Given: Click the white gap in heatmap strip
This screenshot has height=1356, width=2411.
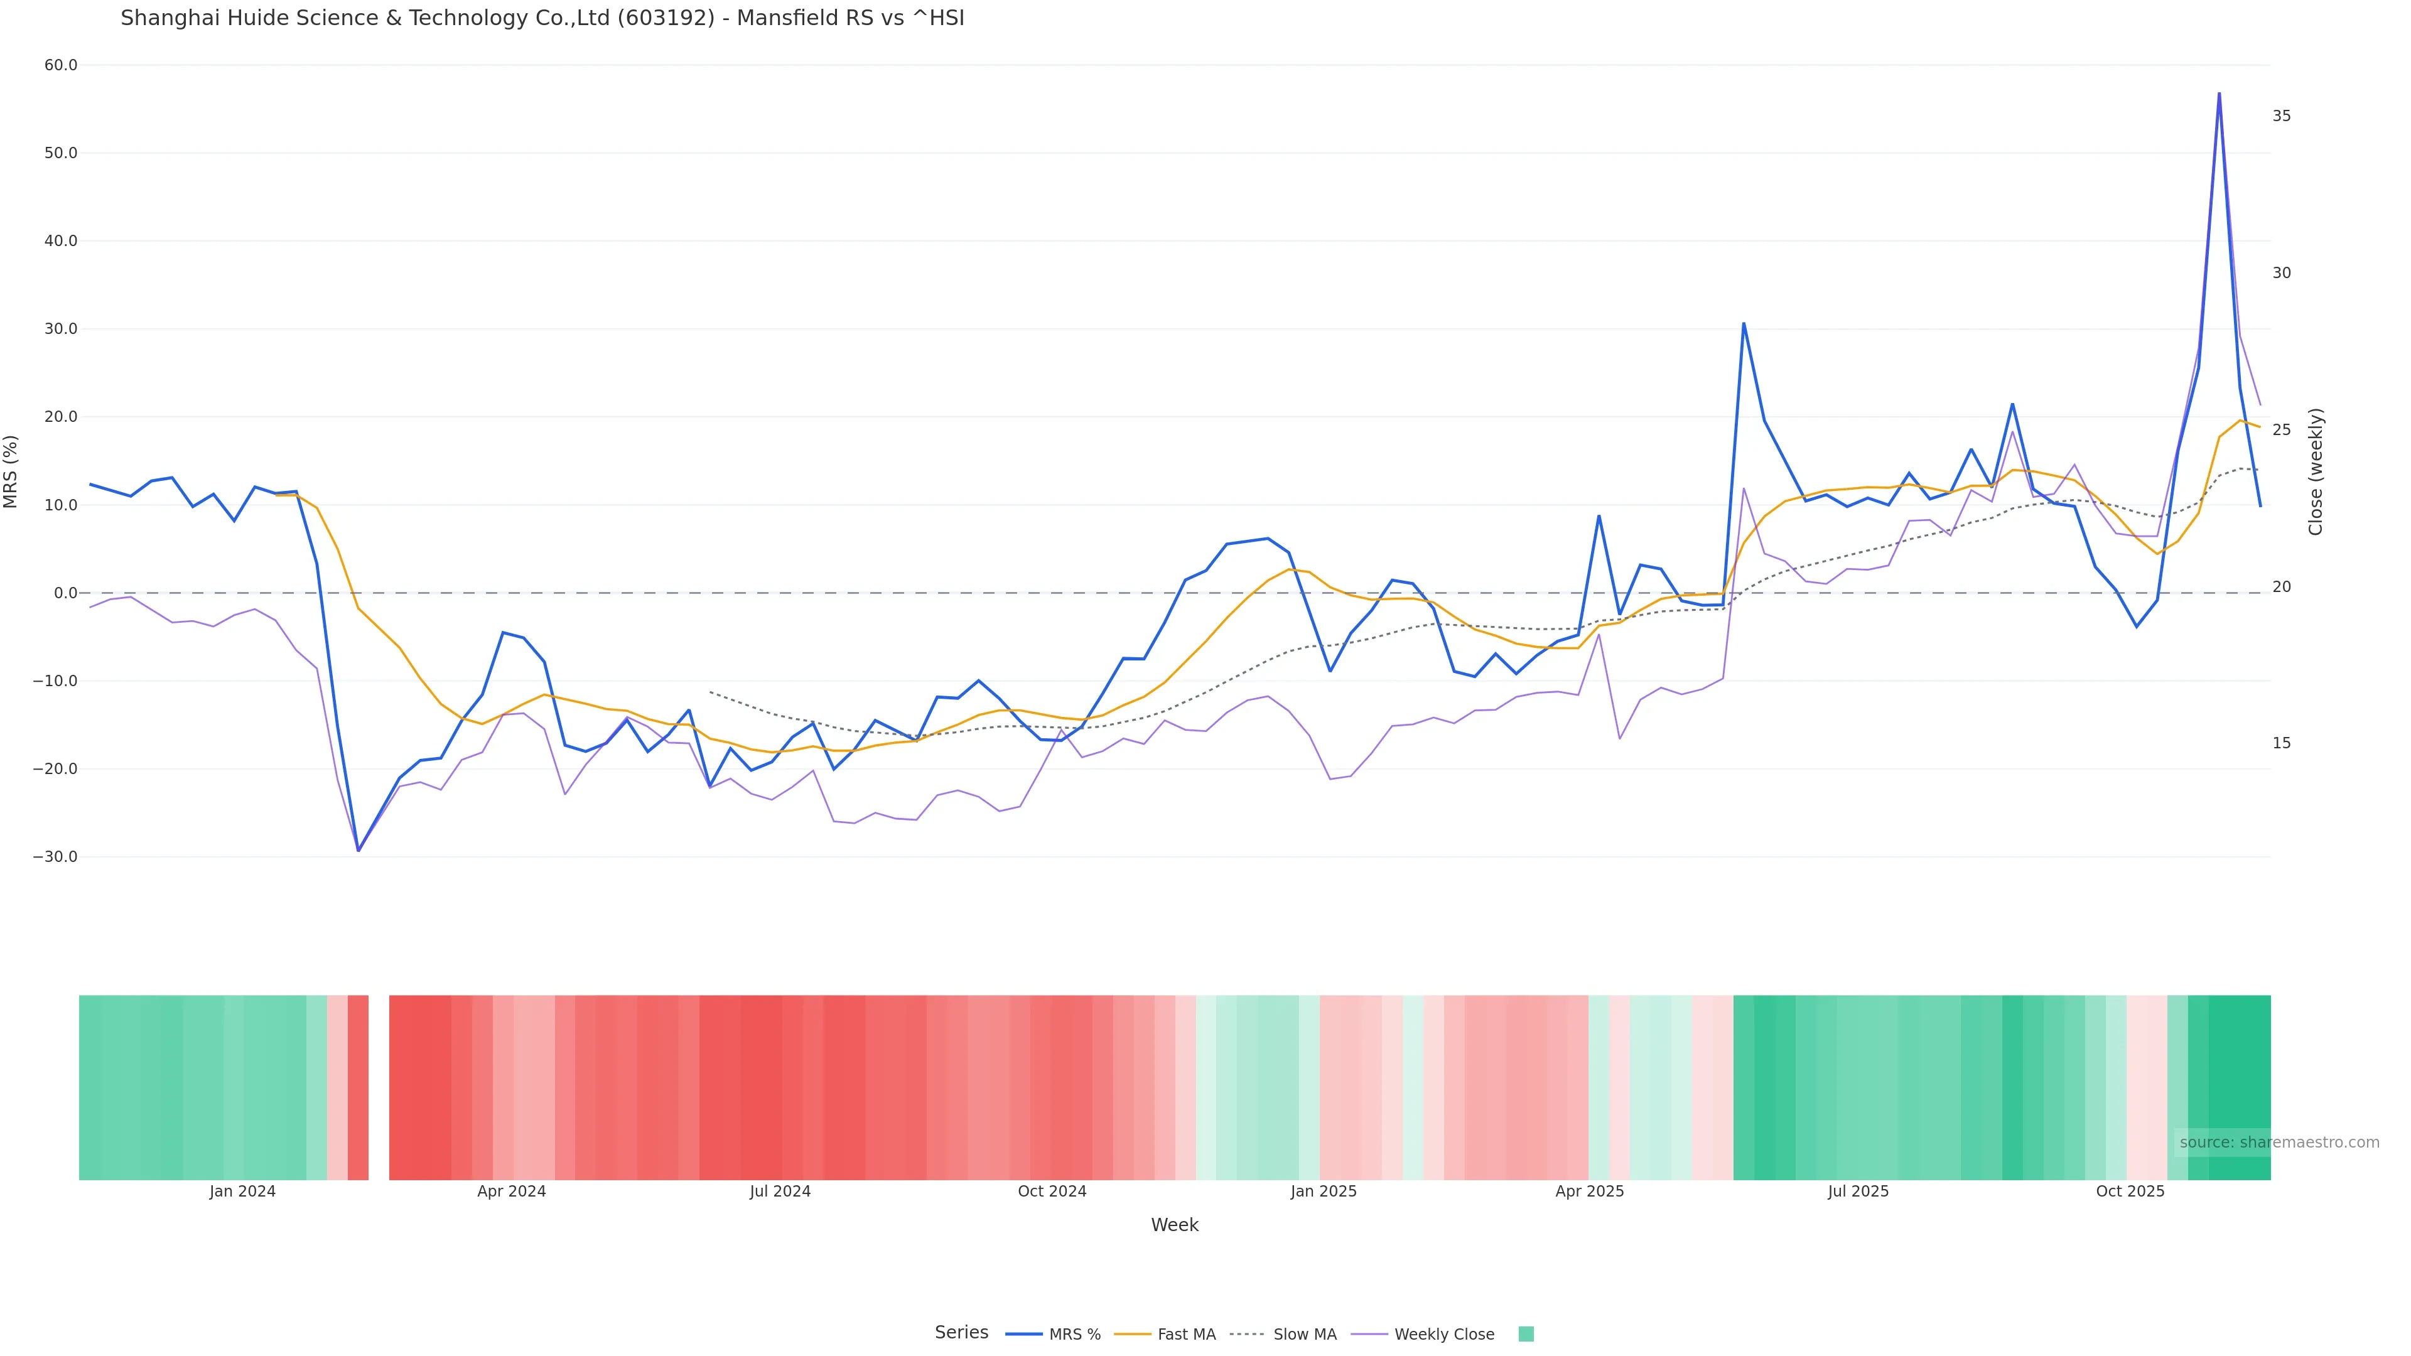Looking at the screenshot, I should 378,1087.
